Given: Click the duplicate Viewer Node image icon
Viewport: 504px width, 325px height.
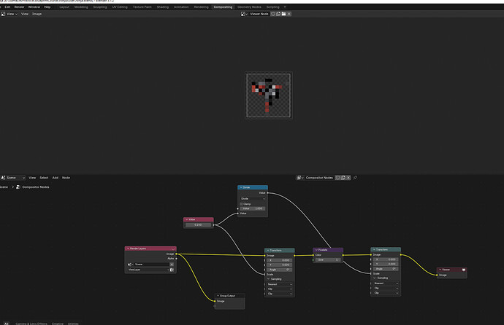Looking at the screenshot, I should 278,14.
